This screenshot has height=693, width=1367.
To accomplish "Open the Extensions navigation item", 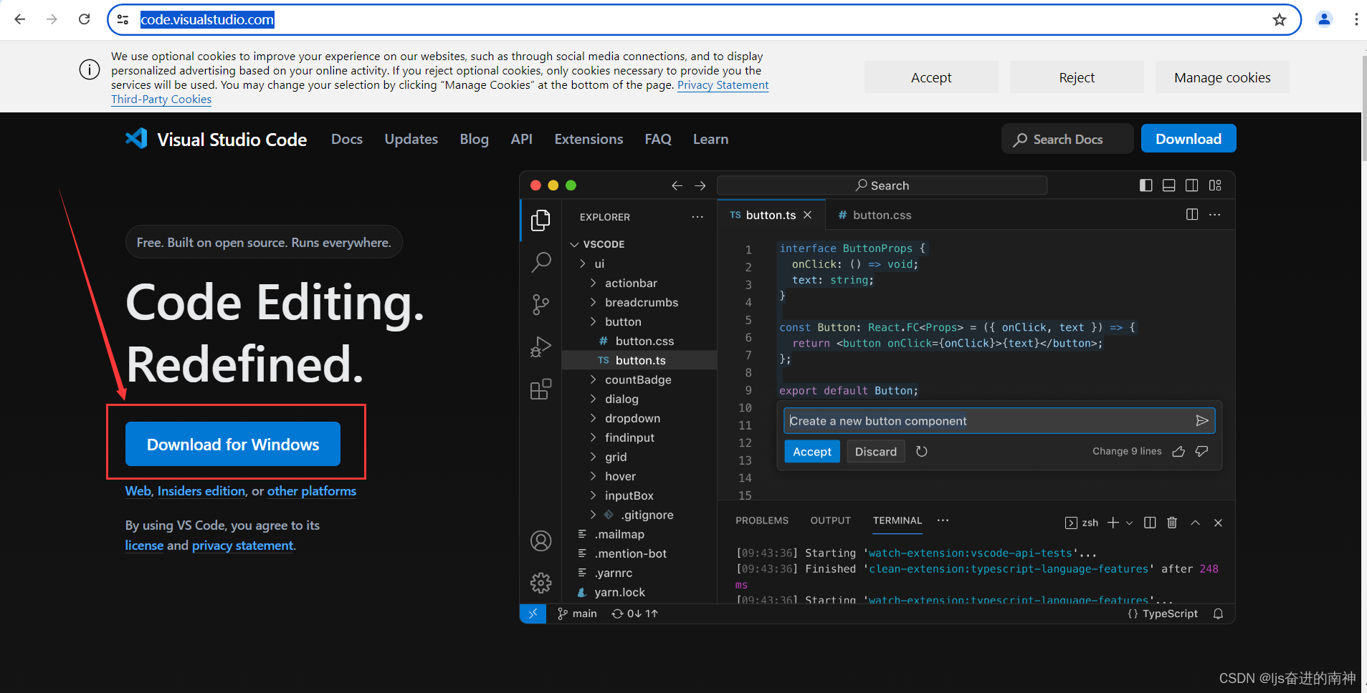I will click(589, 139).
